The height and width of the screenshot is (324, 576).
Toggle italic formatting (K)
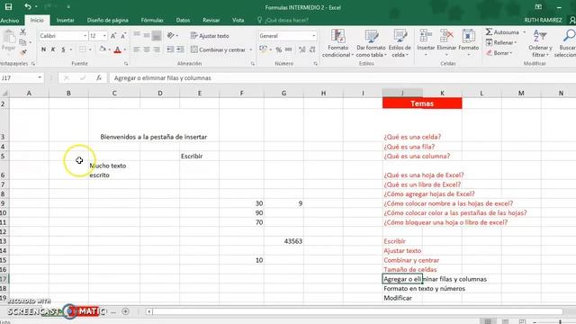coord(53,49)
